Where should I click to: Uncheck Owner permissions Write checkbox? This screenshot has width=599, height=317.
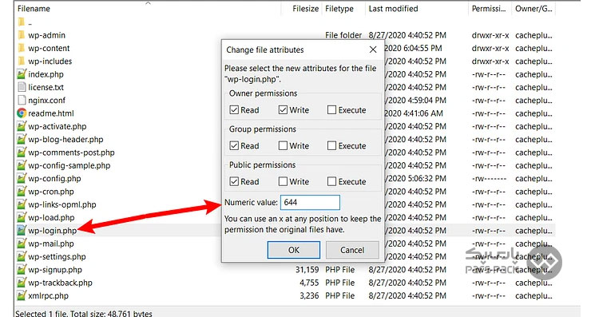tap(283, 110)
